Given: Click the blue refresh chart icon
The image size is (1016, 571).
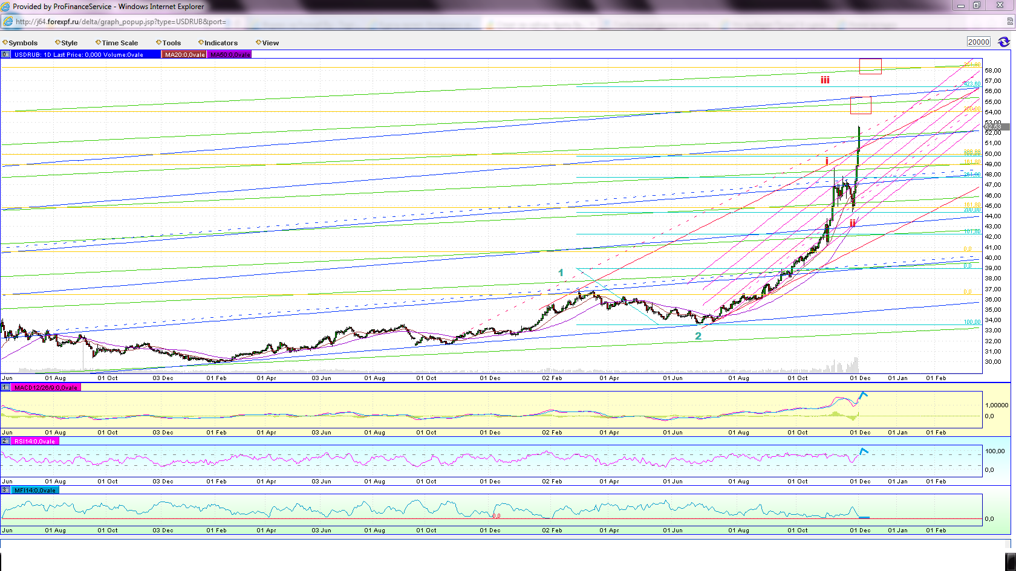Looking at the screenshot, I should coord(1004,42).
